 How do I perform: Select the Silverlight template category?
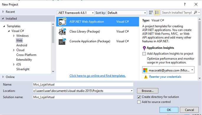23,69
